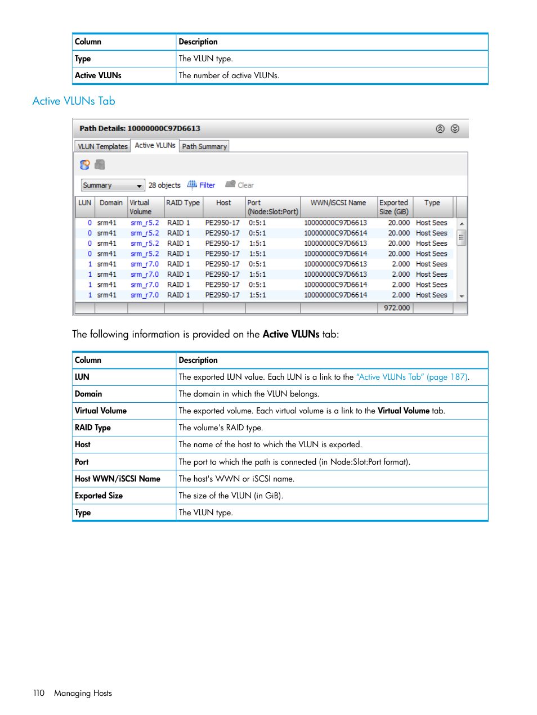The height and width of the screenshot is (715, 537).
Task: Open the Summary view dropdown
Action: (113, 185)
